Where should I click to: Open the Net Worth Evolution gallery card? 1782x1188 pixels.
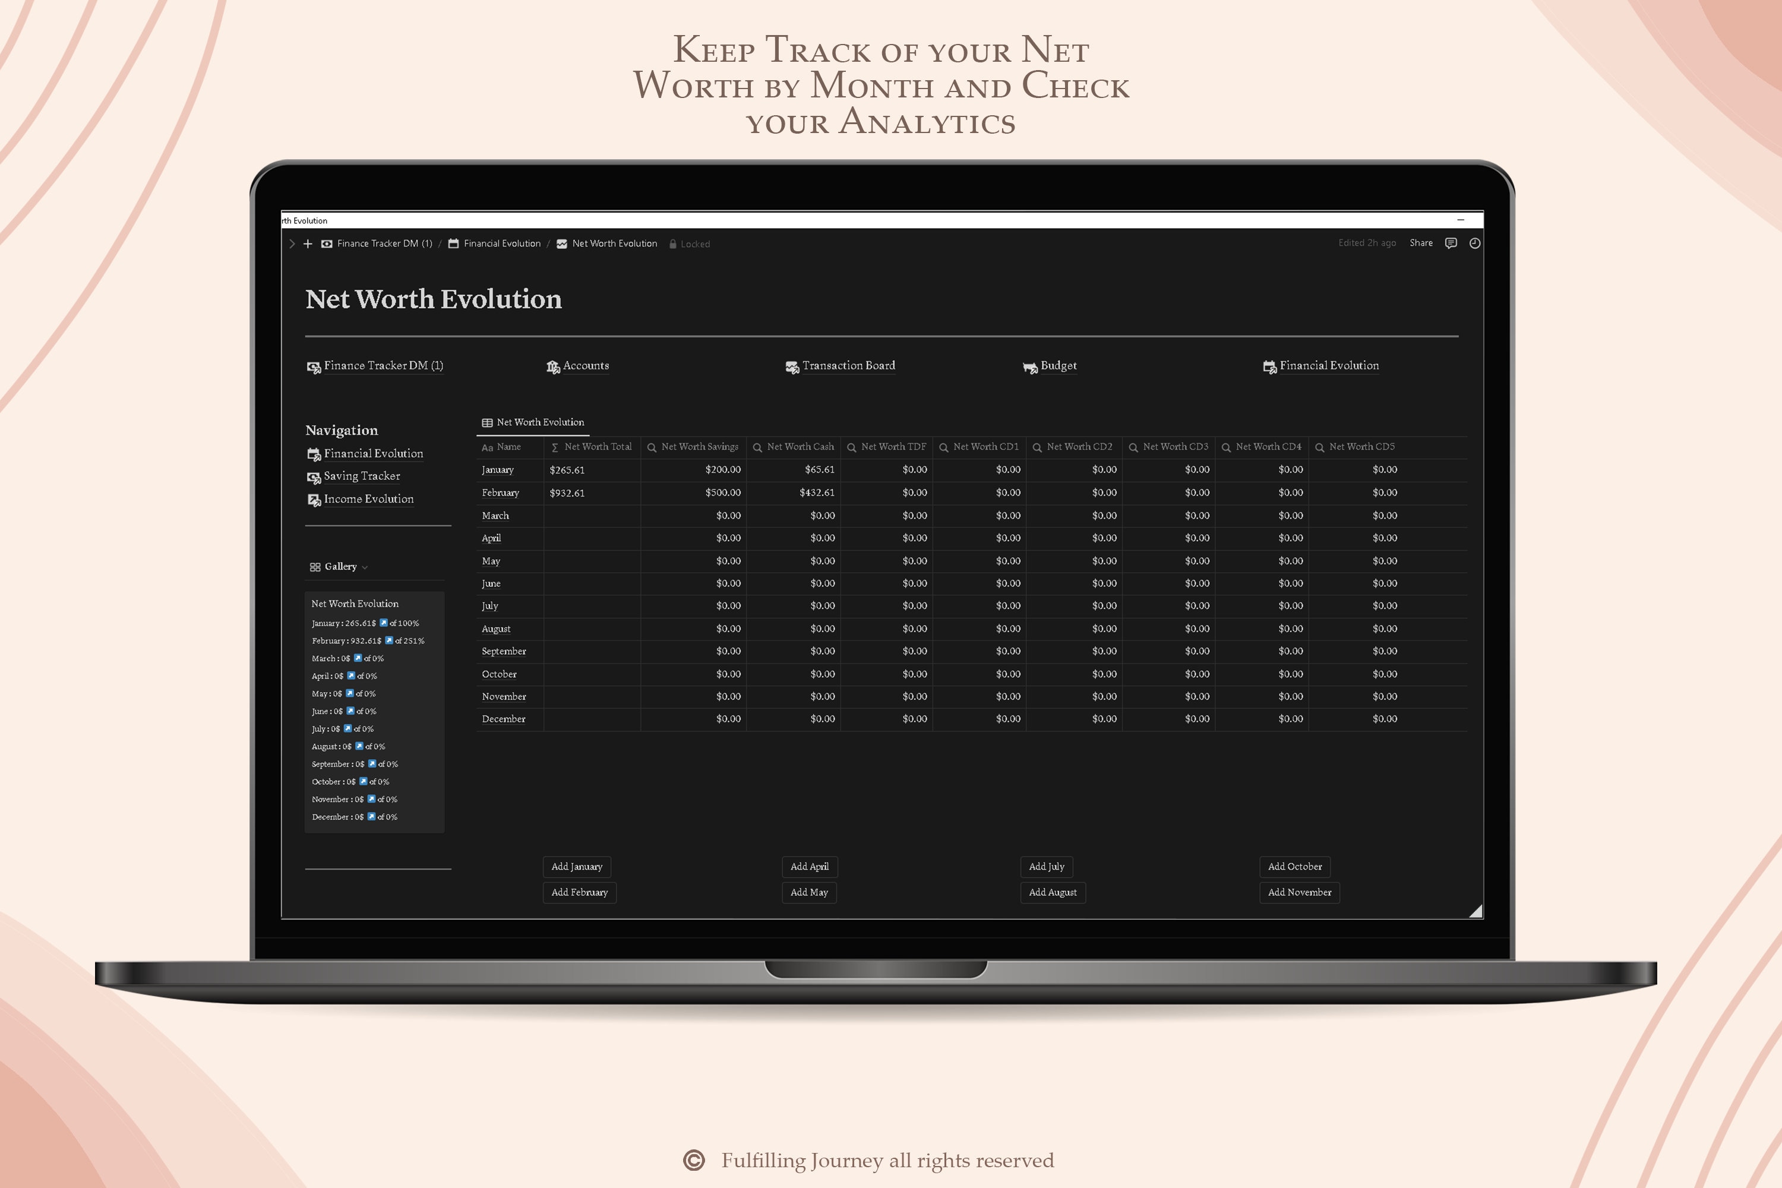pyautogui.click(x=374, y=712)
